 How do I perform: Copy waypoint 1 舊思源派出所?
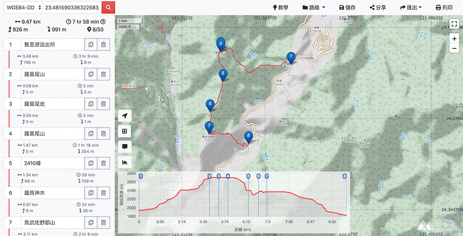pyautogui.click(x=91, y=44)
